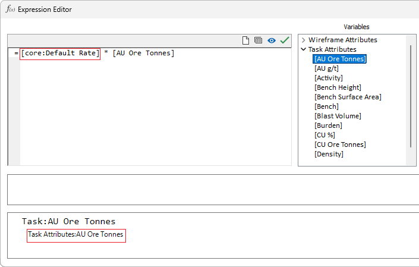Expand the Wireframe Attributes node

coord(303,40)
